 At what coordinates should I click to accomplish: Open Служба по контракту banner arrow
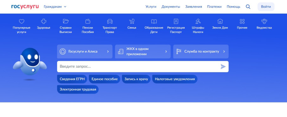pyautogui.click(x=224, y=52)
